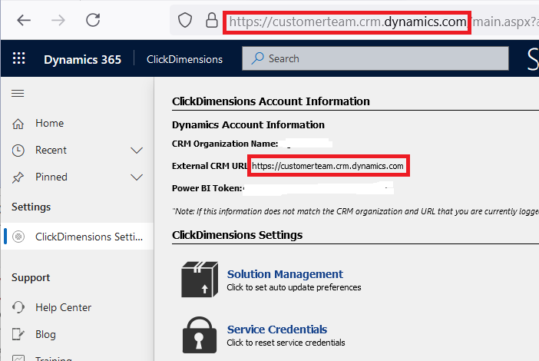The image size is (539, 361).
Task: Open the ClickDimensions app name
Action: (184, 59)
